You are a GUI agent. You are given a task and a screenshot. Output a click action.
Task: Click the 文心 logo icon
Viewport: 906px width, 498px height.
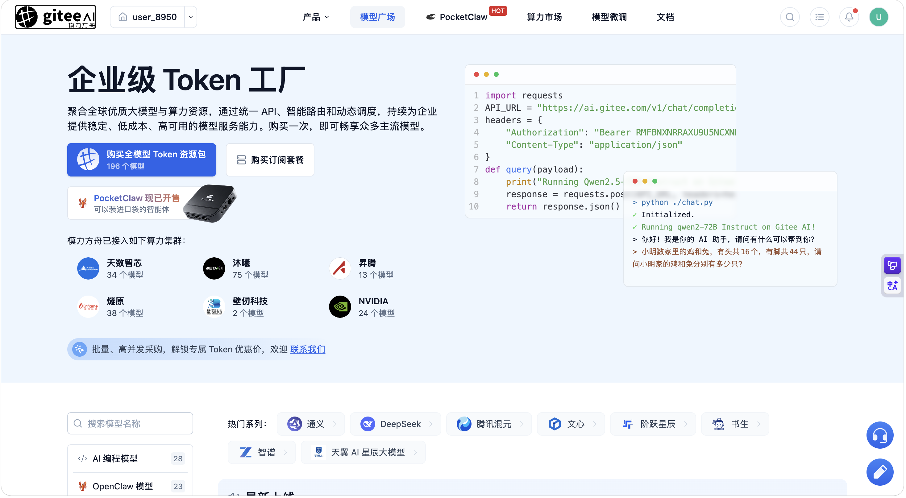coord(554,424)
